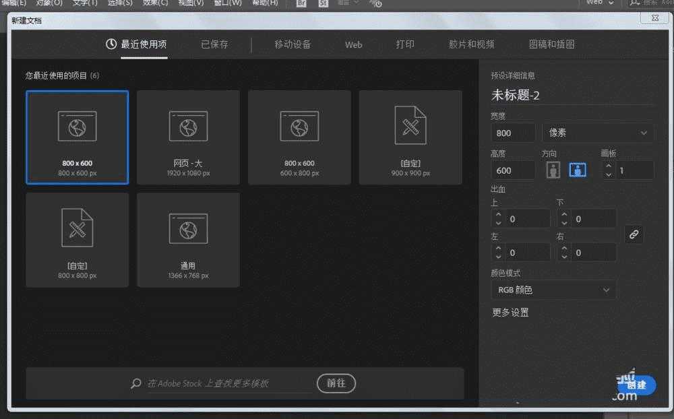
Task: Click the bleed link chain icon
Action: (x=634, y=234)
